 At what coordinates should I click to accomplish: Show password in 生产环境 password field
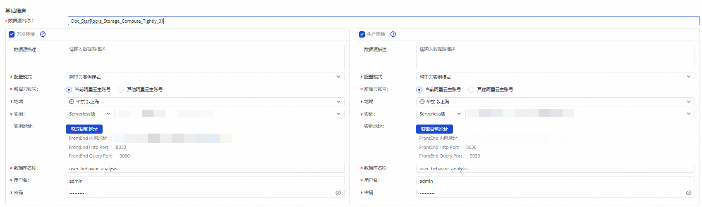(x=689, y=193)
